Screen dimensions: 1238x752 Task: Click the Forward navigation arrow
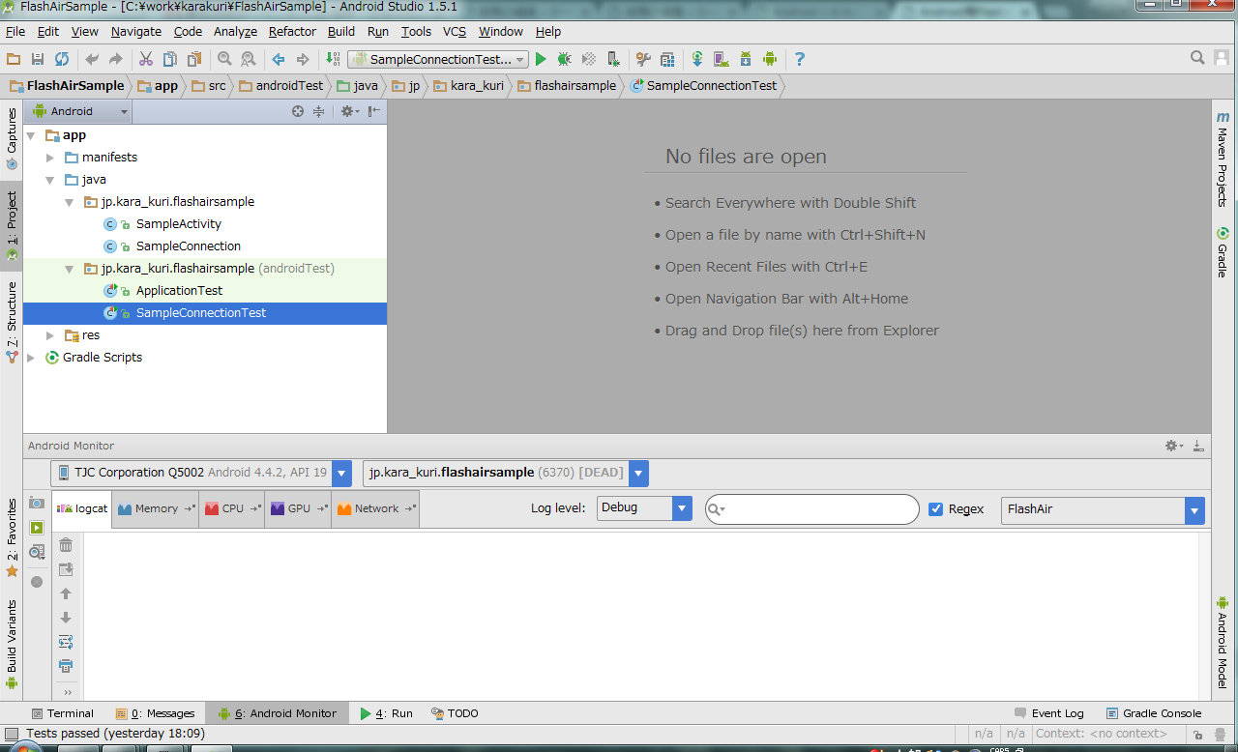point(303,59)
